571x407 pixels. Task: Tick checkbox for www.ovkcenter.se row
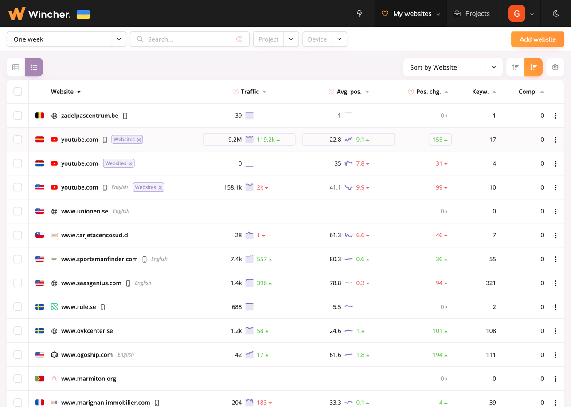(18, 331)
